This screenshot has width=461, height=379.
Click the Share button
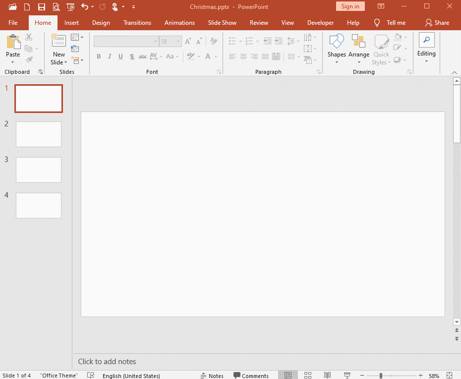tap(437, 23)
